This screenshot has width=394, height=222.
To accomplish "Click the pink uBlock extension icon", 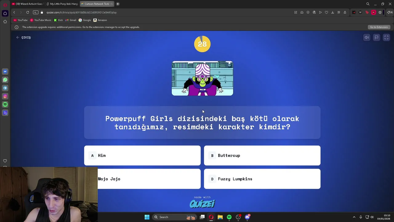I will [x=373, y=12].
